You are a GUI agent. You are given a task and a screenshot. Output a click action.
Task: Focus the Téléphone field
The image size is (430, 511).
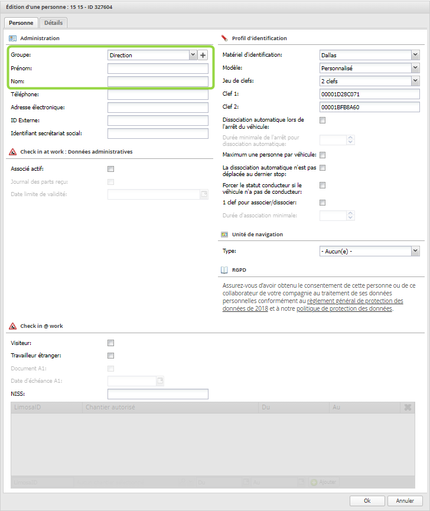[x=158, y=95]
